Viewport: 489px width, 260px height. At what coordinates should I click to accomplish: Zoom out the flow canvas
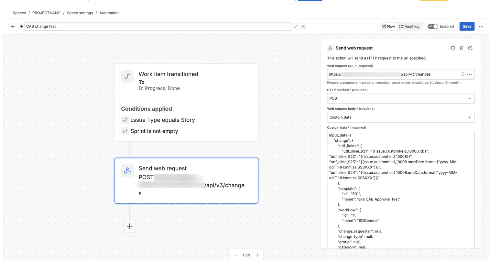(236, 255)
